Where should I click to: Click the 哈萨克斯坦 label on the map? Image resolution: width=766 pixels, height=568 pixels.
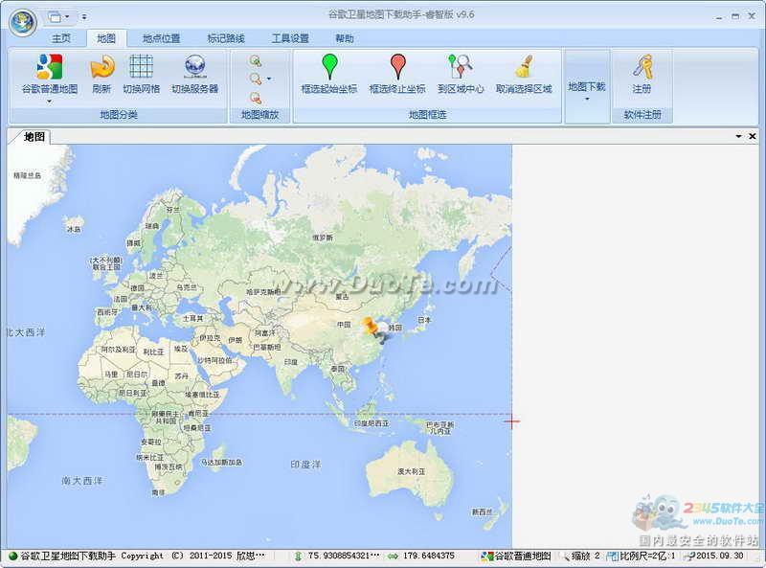point(264,292)
